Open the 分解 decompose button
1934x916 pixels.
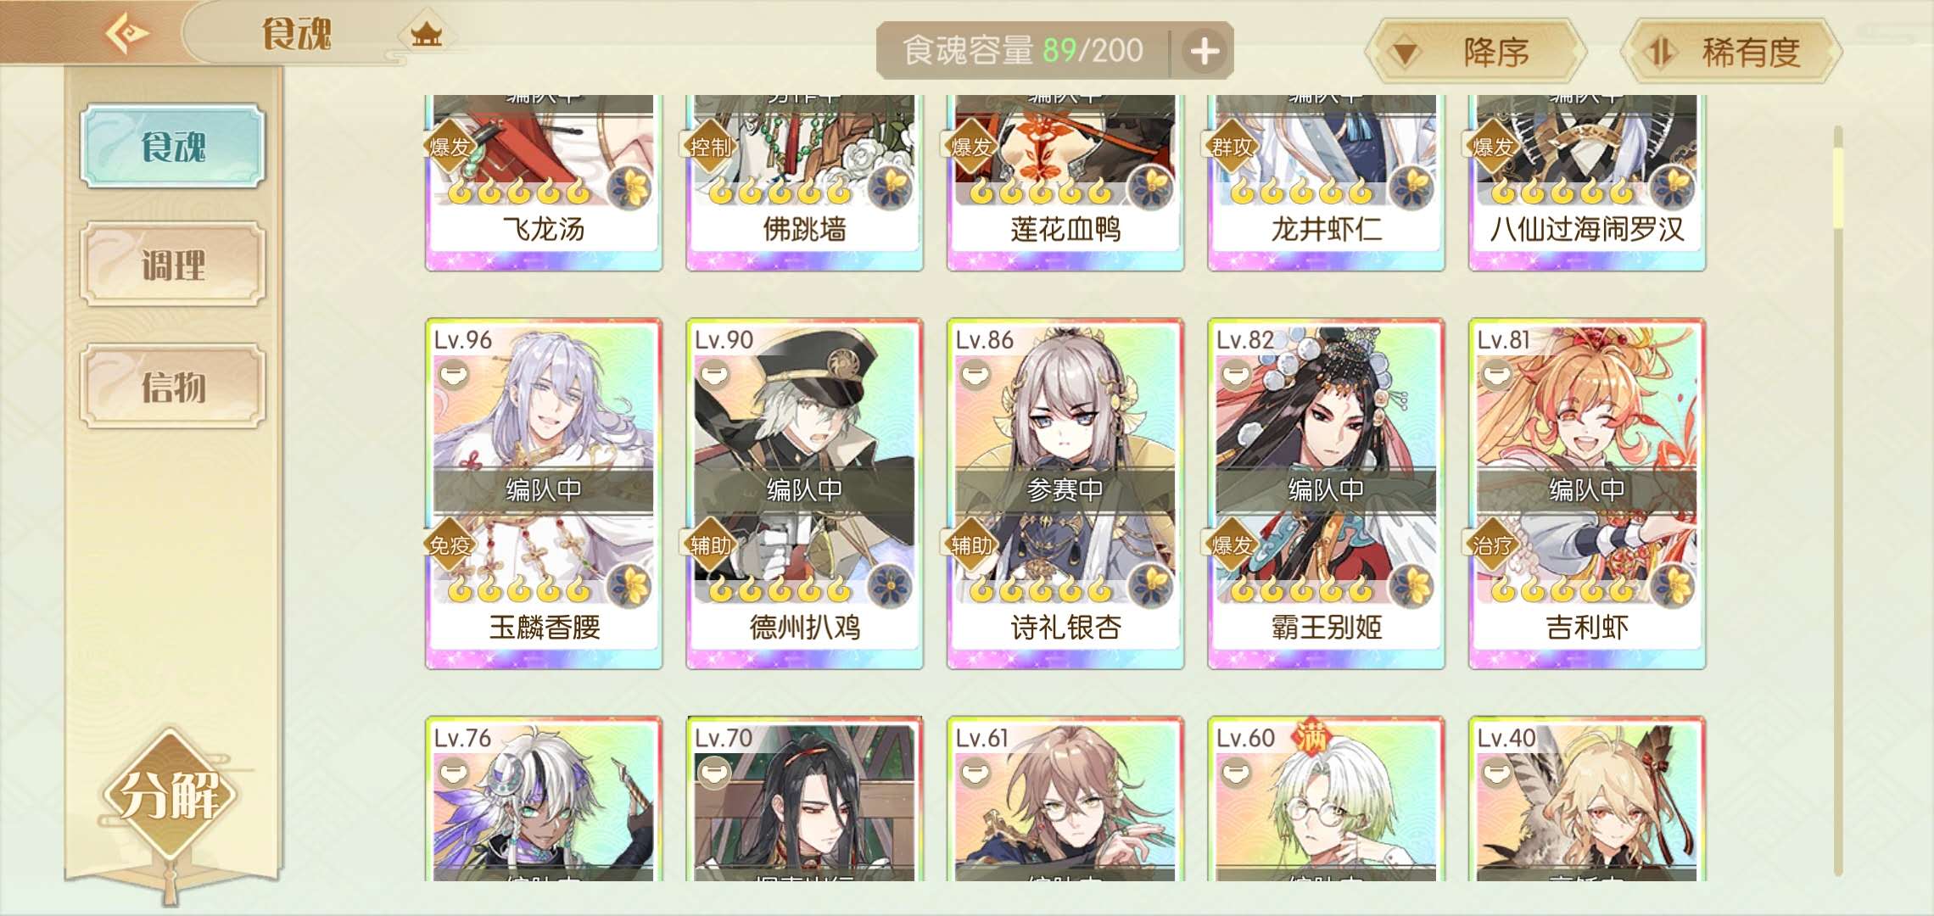(170, 796)
